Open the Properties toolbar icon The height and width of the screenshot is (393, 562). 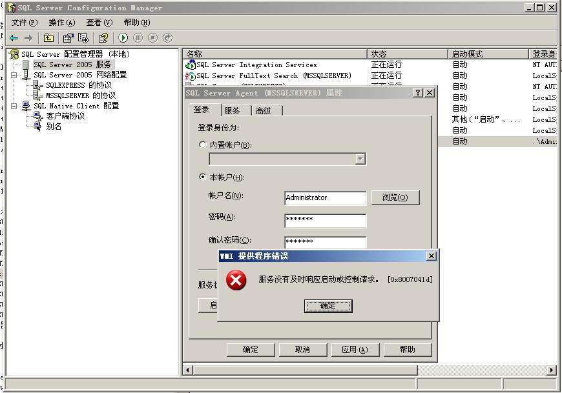(68, 38)
